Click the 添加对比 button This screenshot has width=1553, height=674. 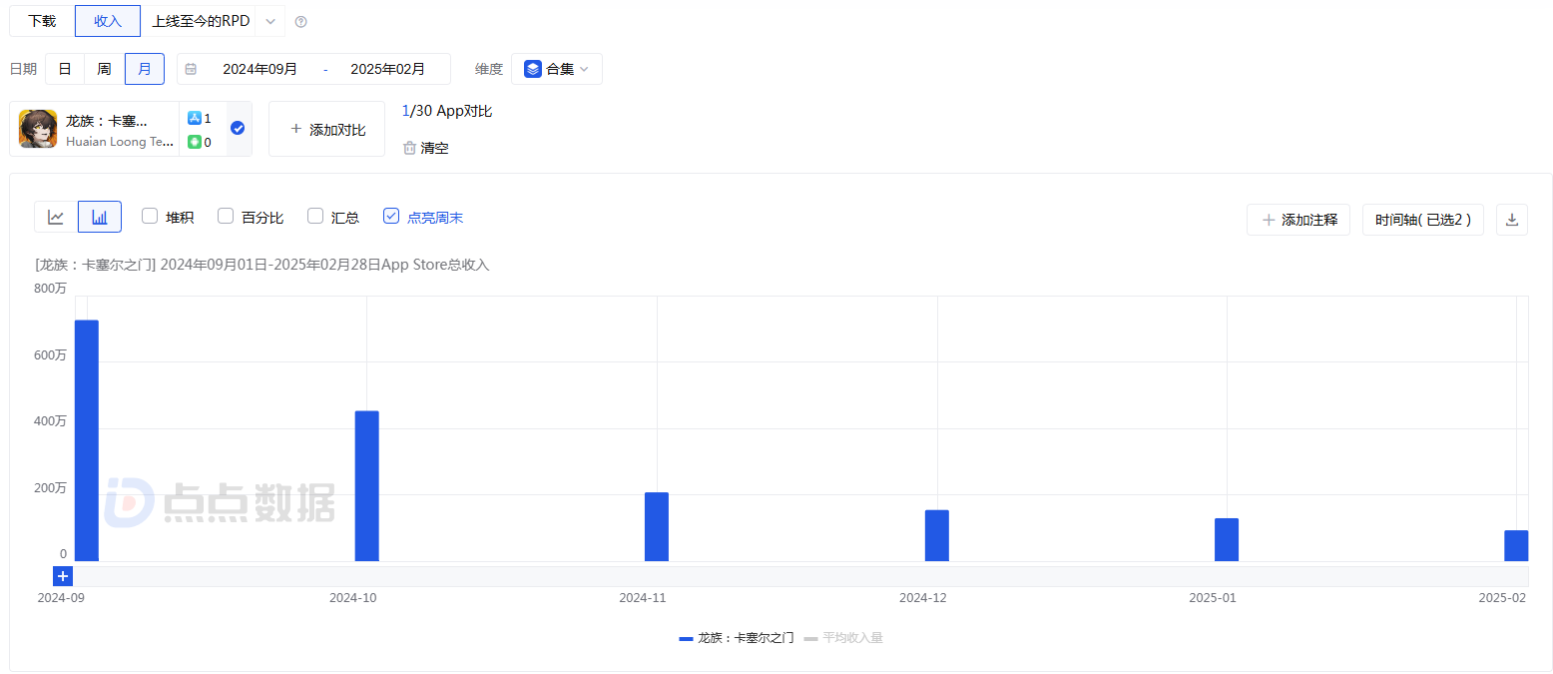tap(326, 129)
